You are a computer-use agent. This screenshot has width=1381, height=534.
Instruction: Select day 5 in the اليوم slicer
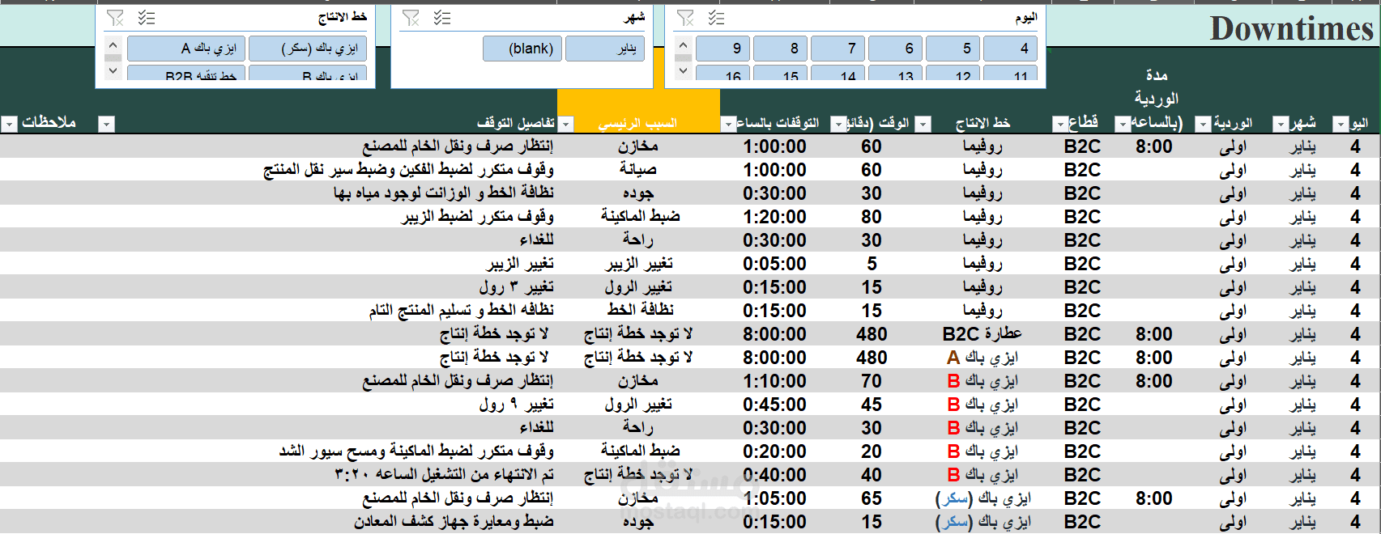[x=953, y=49]
